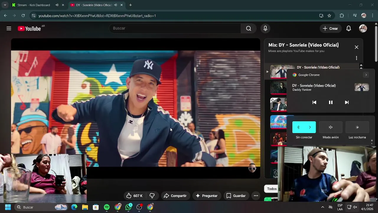Open WhatsApp from the taskbar
378x213 pixels.
tap(128, 207)
